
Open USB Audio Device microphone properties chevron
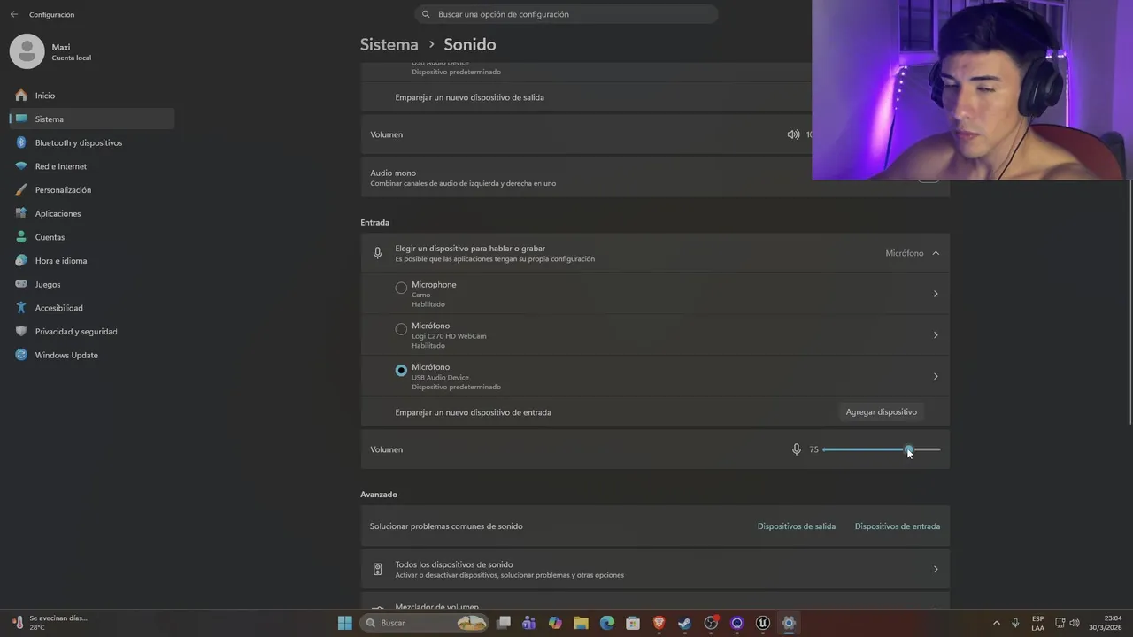tap(936, 376)
